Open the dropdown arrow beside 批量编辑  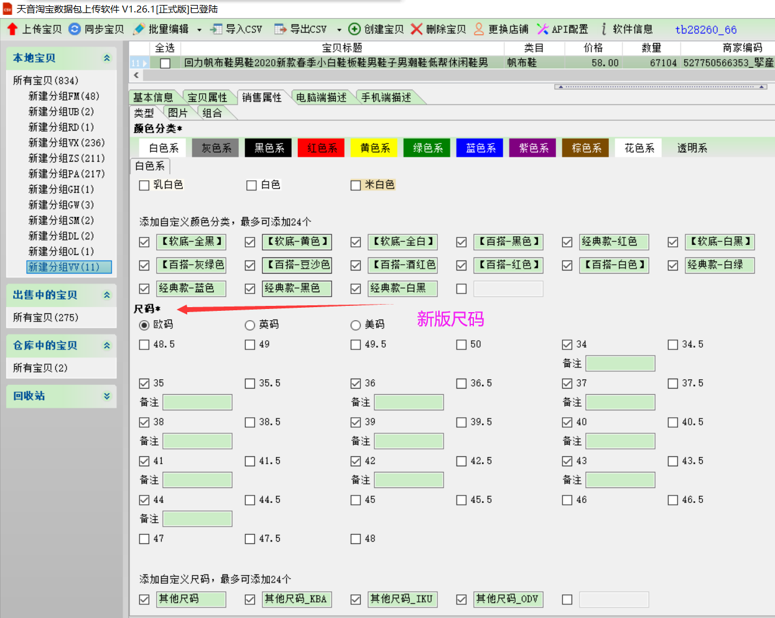199,30
